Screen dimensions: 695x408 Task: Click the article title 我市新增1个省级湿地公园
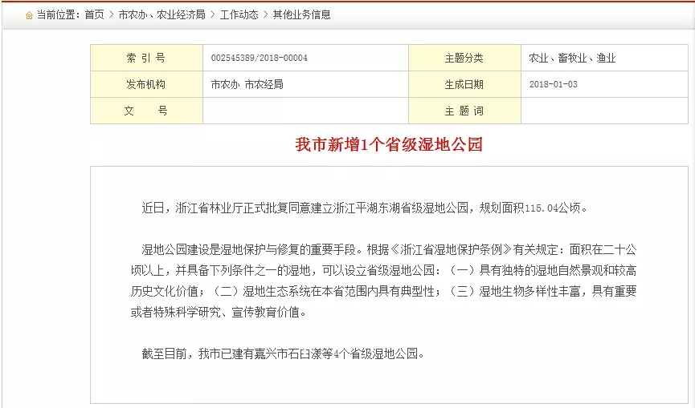[389, 145]
